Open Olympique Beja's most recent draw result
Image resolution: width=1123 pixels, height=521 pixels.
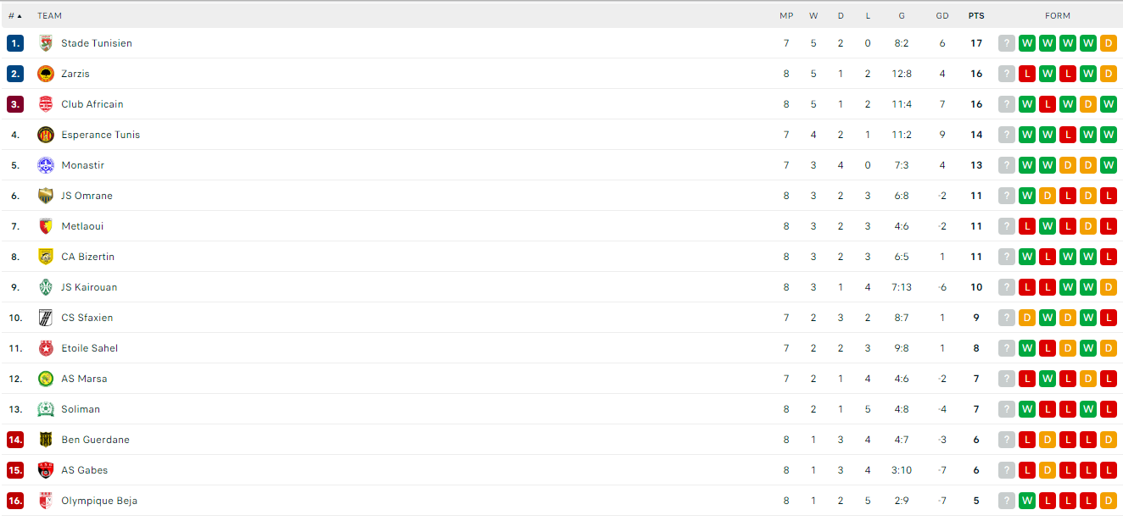(x=1109, y=501)
